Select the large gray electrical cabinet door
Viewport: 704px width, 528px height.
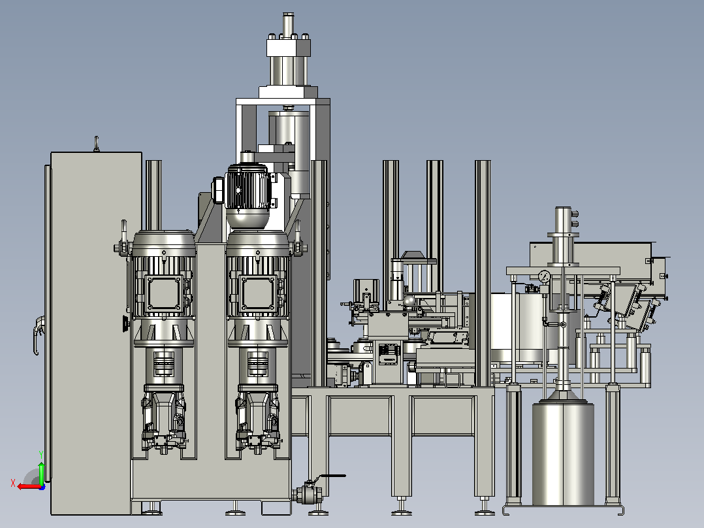point(92,333)
